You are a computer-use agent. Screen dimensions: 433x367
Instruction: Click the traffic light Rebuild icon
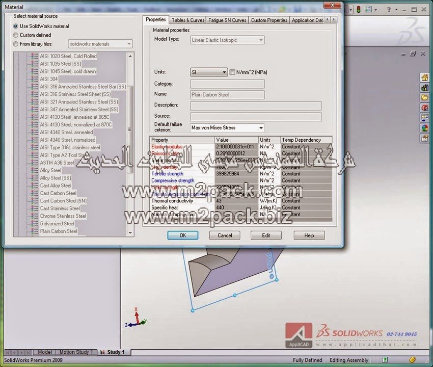[x=359, y=10]
